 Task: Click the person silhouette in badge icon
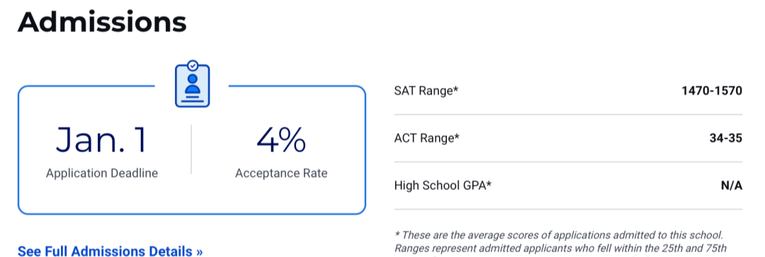pos(192,86)
